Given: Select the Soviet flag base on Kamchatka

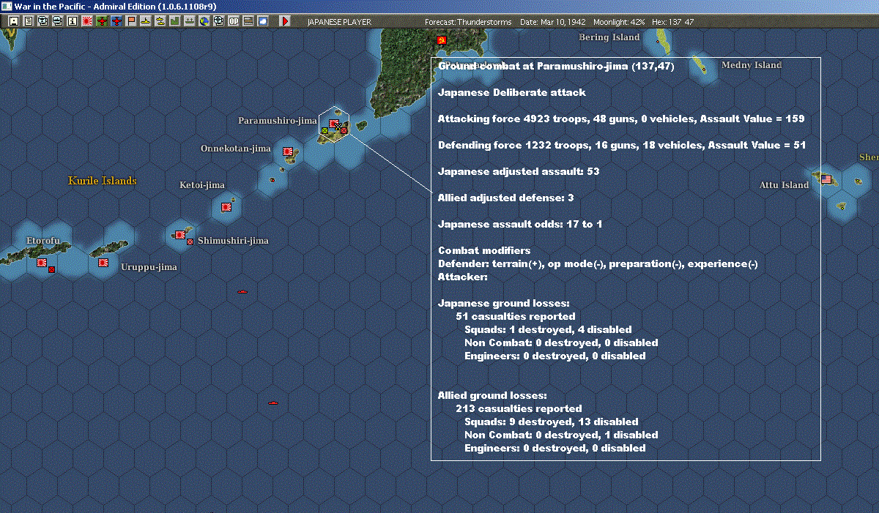Looking at the screenshot, I should pos(442,40).
